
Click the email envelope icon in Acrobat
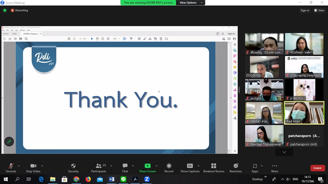click(229, 39)
